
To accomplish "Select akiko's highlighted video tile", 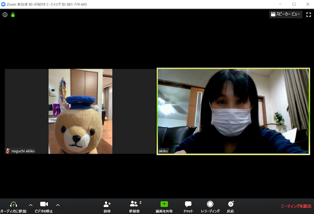I will (x=233, y=111).
